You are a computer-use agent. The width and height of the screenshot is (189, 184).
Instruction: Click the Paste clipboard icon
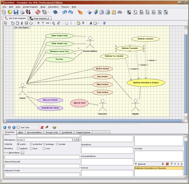(114, 12)
